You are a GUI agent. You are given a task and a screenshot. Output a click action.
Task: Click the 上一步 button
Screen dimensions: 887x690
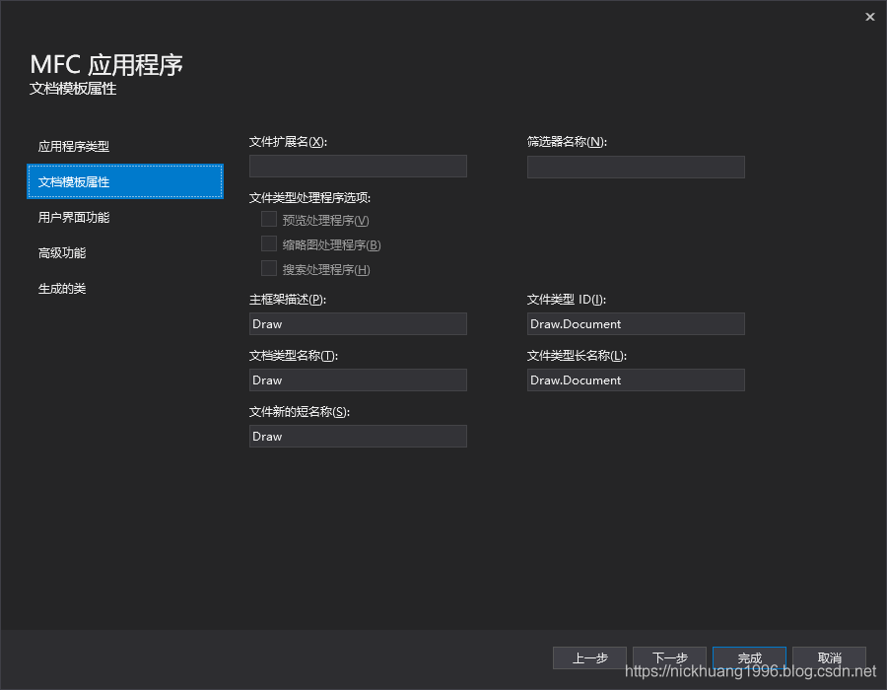[589, 657]
